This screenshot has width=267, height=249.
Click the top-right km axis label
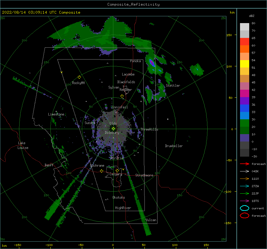[x=232, y=12]
